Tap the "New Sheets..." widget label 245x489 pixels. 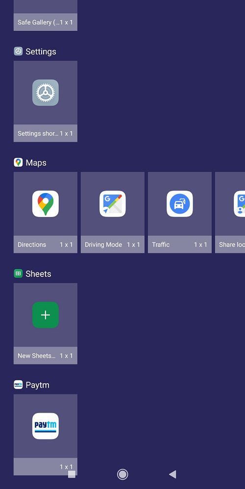(37, 356)
